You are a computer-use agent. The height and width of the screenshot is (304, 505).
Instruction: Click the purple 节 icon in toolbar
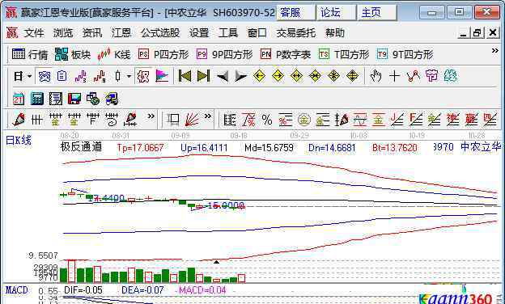[x=432, y=76]
